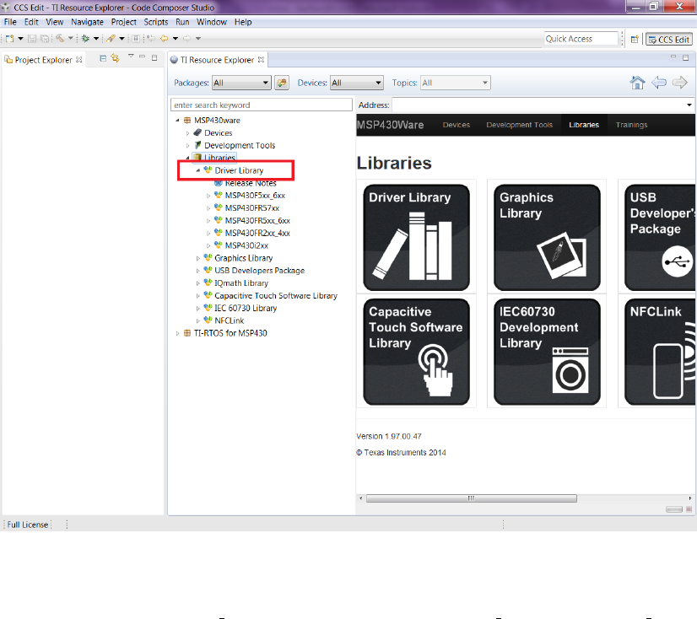Click the Forward gray arrow in main toolbar
The height and width of the screenshot is (619, 697).
186,38
